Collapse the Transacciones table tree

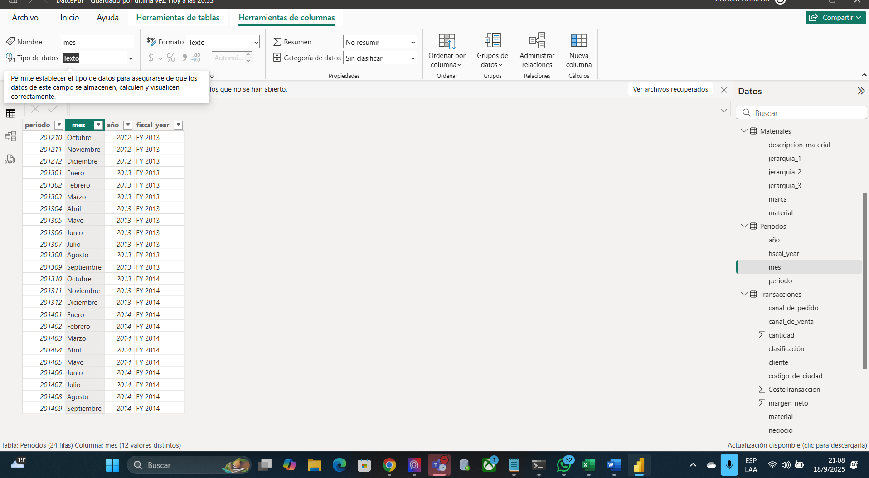(744, 294)
